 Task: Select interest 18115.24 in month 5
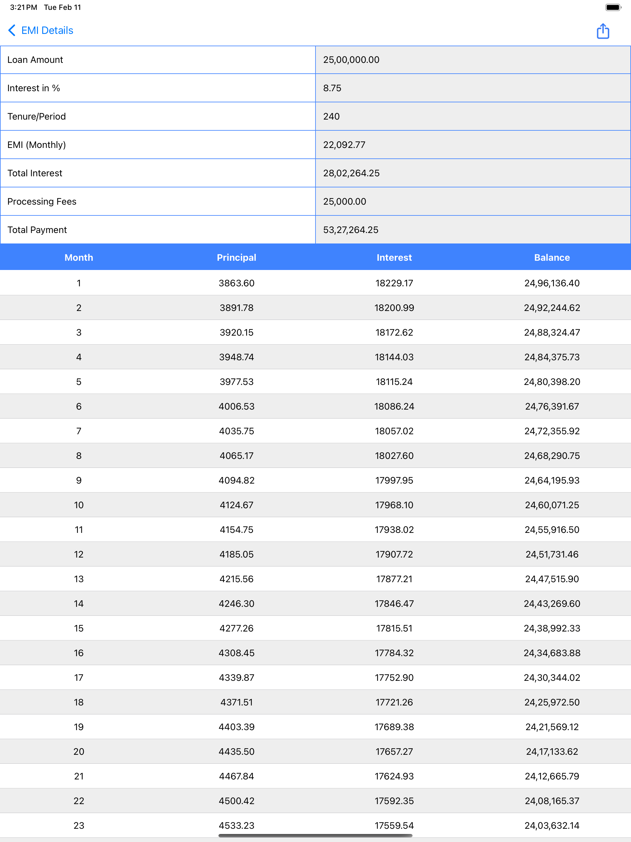click(394, 382)
